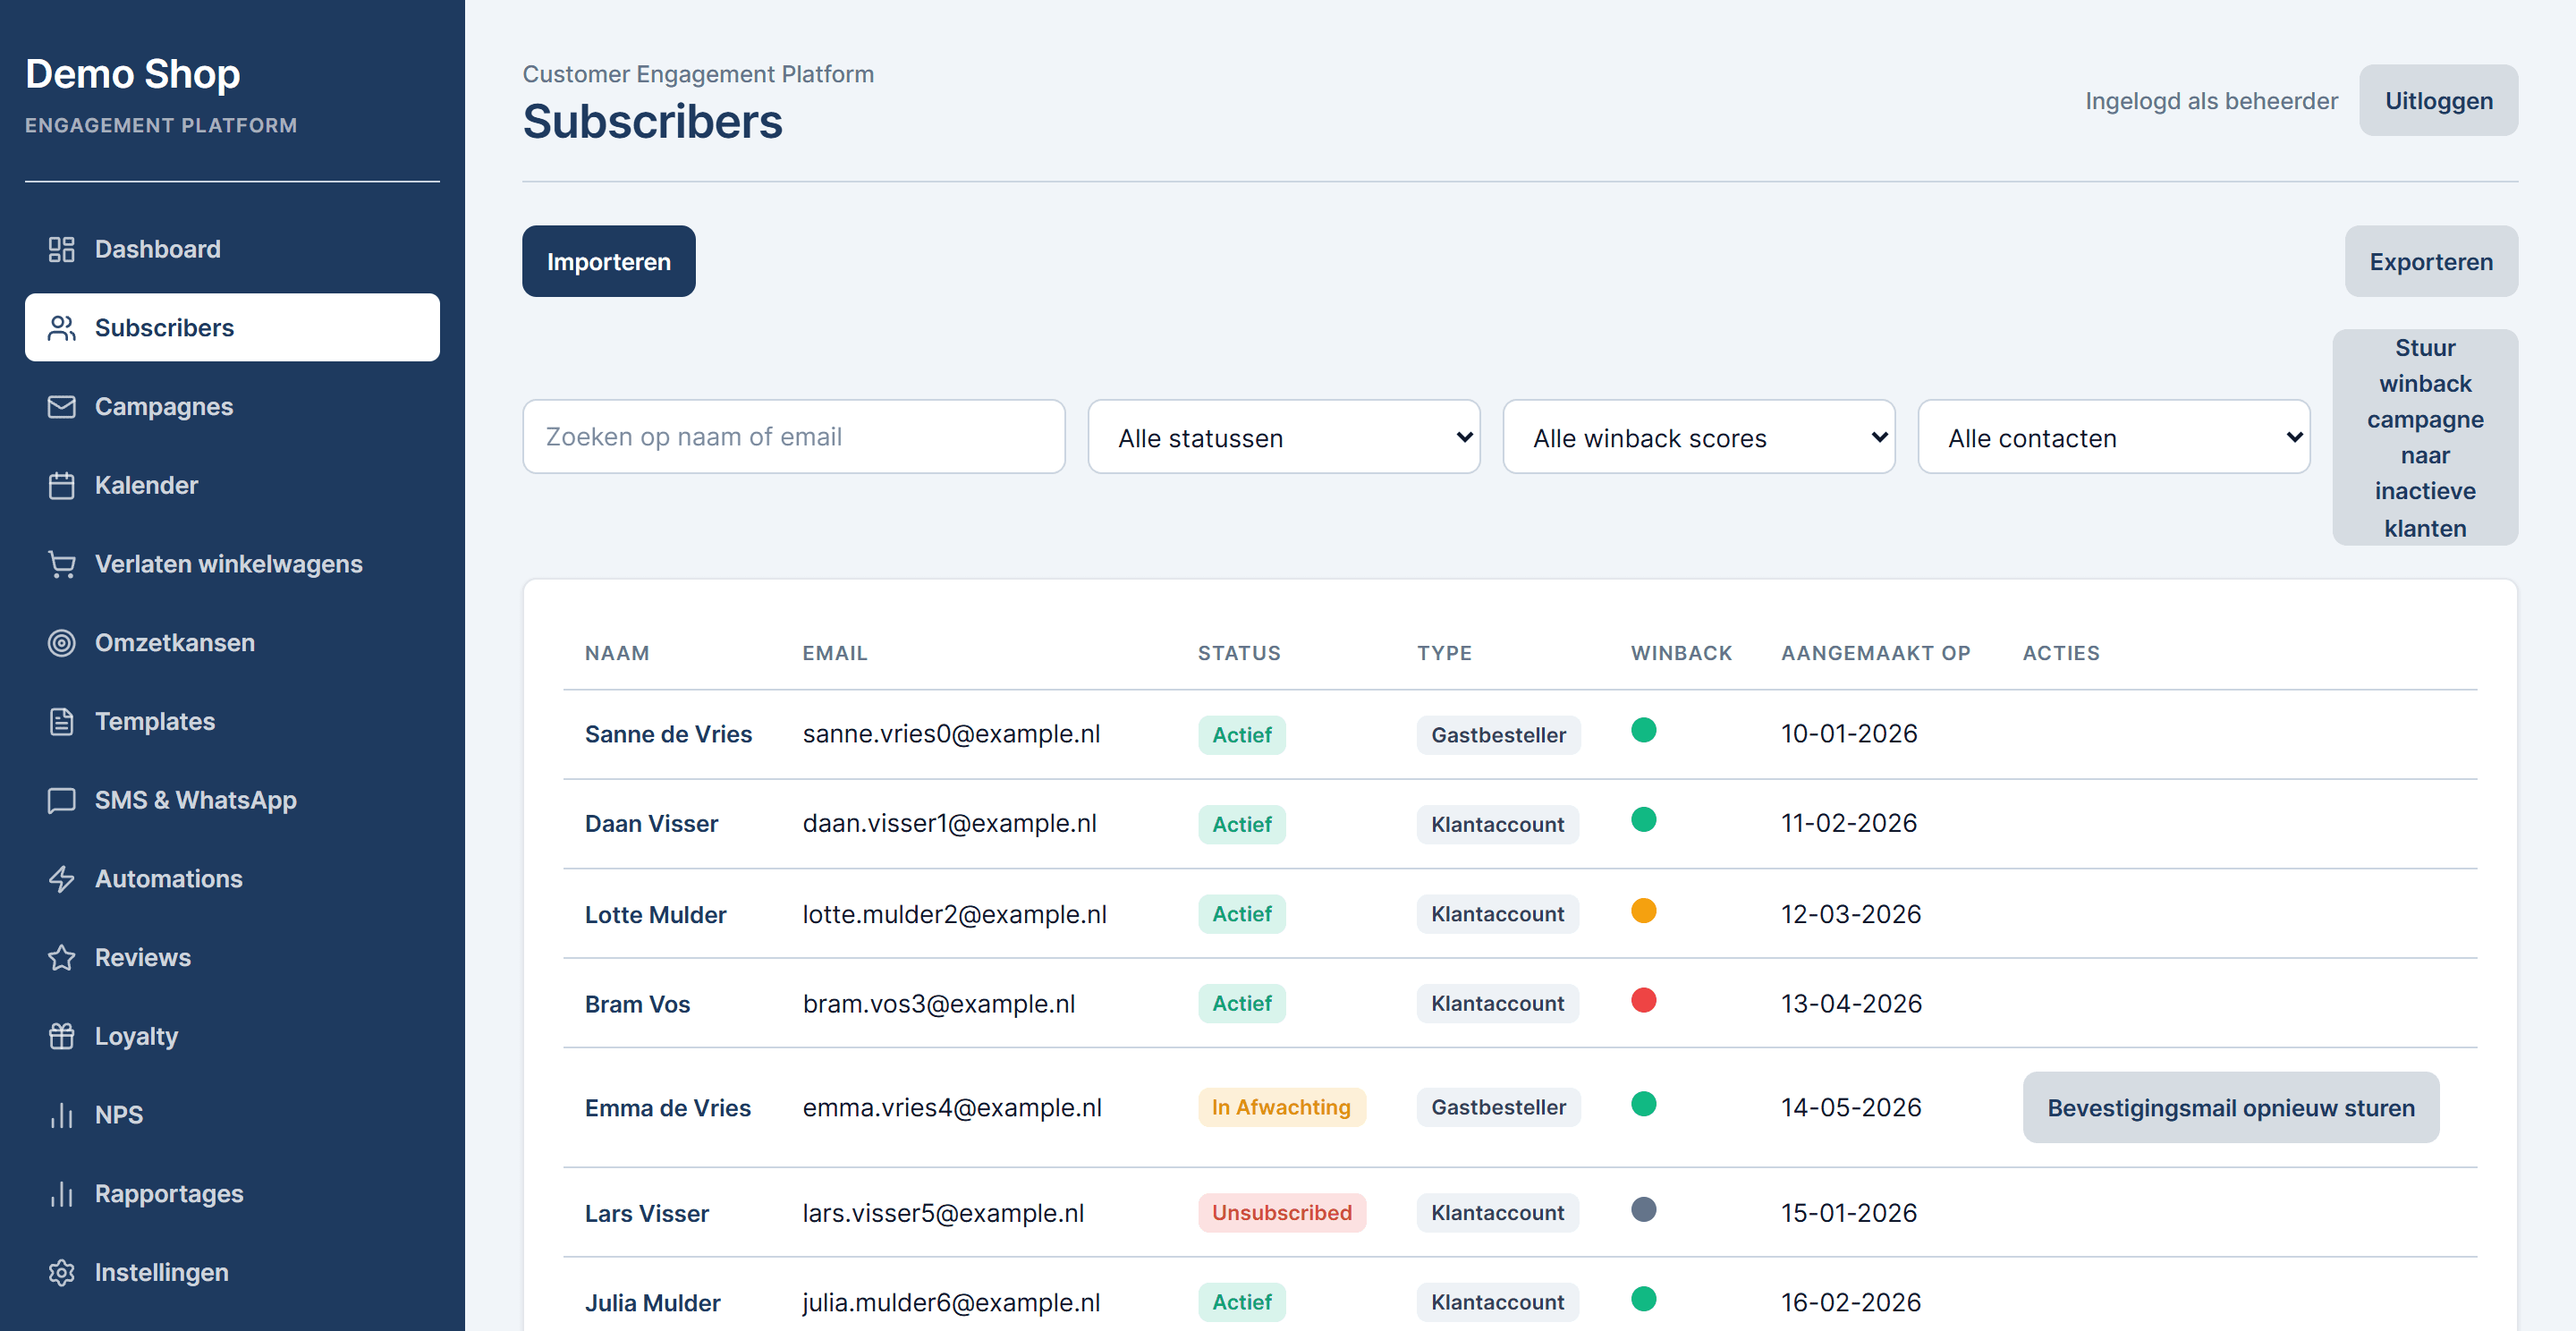Open the Loyalty section
Viewport: 2576px width, 1331px height.
[232, 1036]
